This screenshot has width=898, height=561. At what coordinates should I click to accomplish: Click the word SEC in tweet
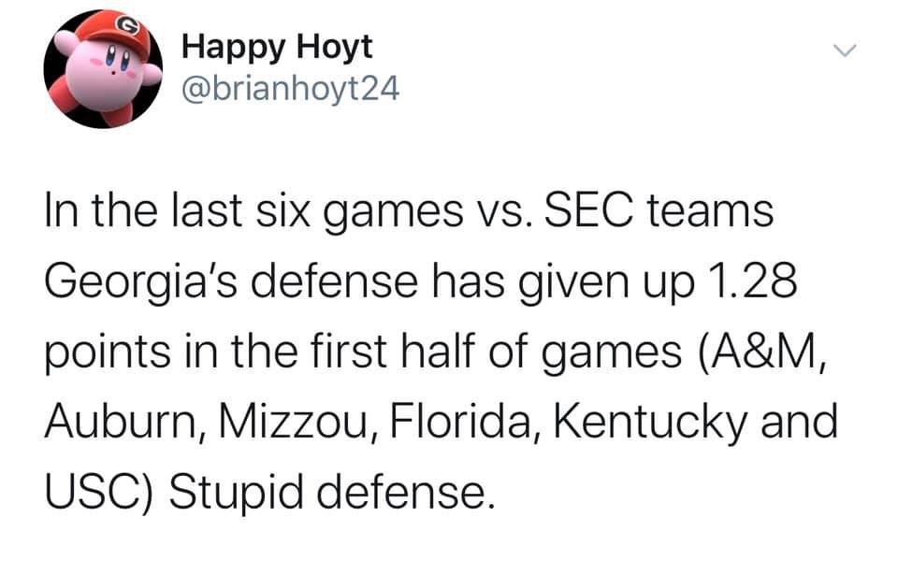pos(589,210)
